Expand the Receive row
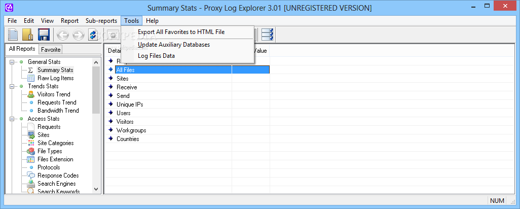The height and width of the screenshot is (209, 520). pyautogui.click(x=111, y=87)
